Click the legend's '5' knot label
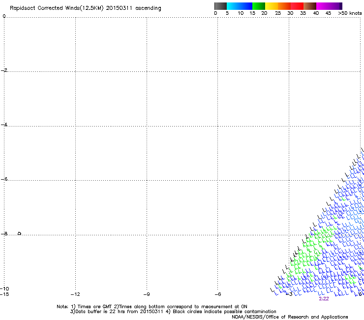Screen dimensions: 364x320 point(227,13)
